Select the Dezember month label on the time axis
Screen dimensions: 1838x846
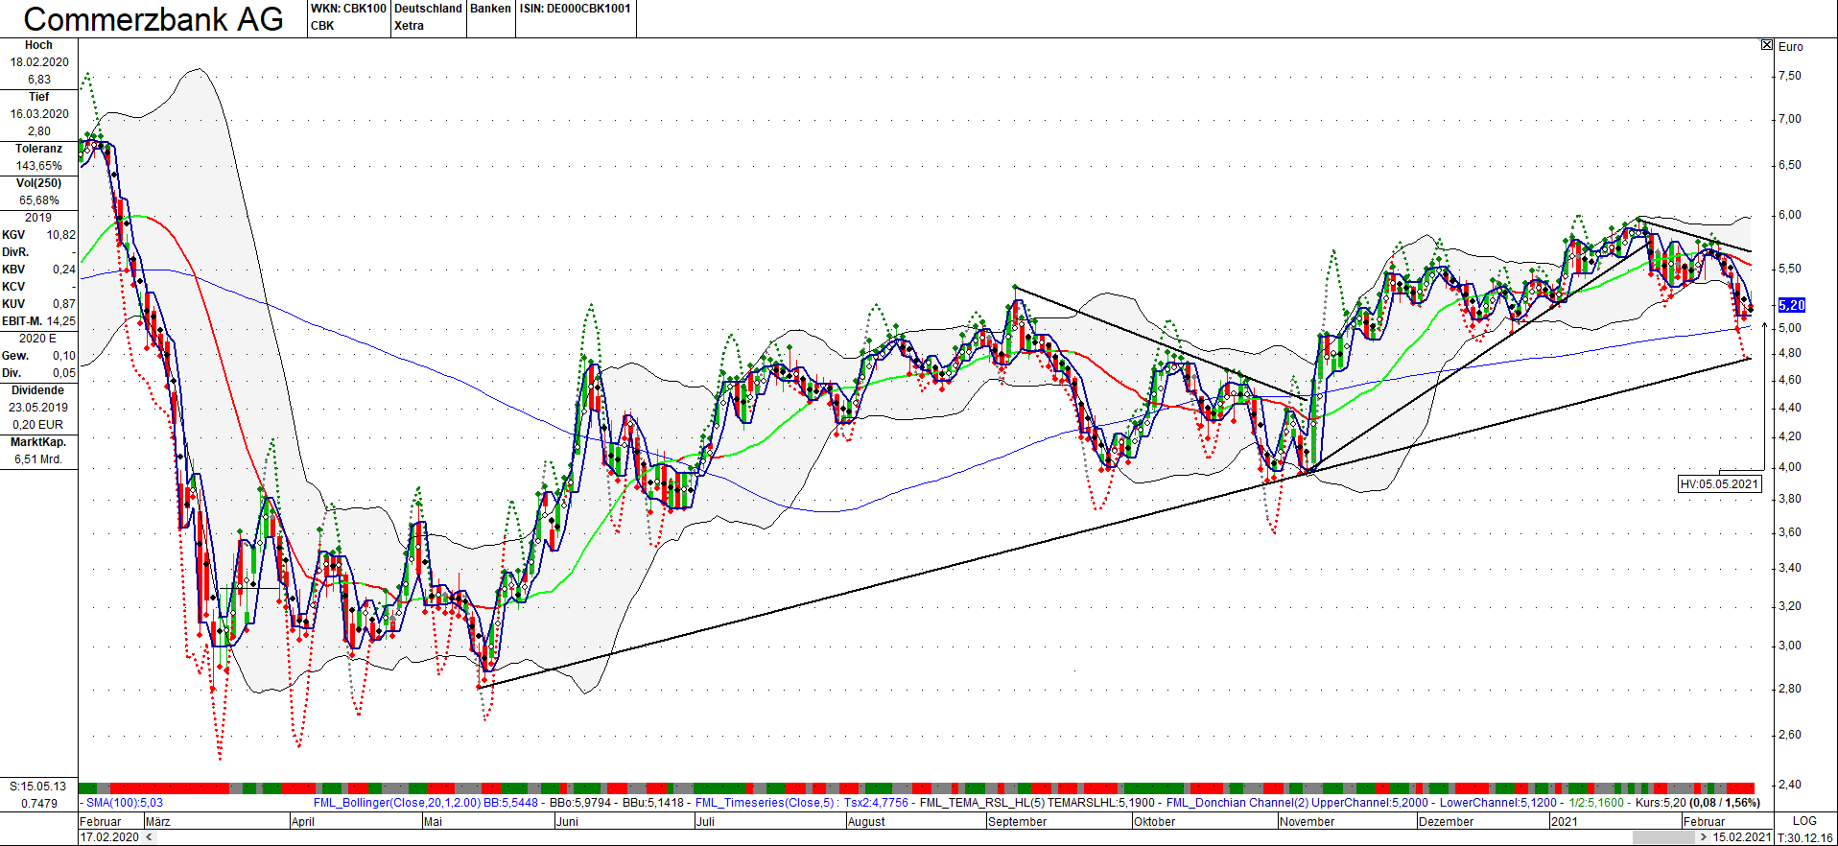(x=1447, y=822)
